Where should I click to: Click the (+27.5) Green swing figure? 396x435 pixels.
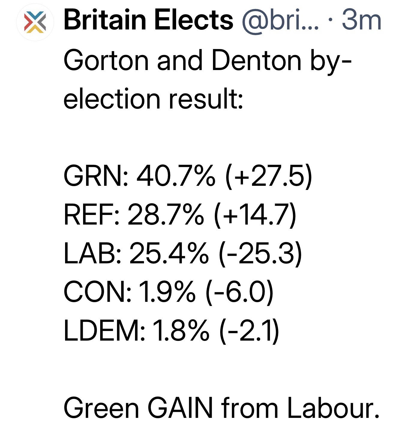coord(268,176)
